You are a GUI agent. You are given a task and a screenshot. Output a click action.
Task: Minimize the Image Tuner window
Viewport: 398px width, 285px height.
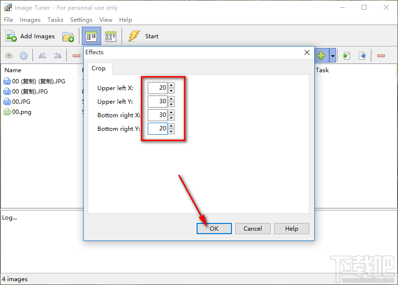tap(342, 7)
